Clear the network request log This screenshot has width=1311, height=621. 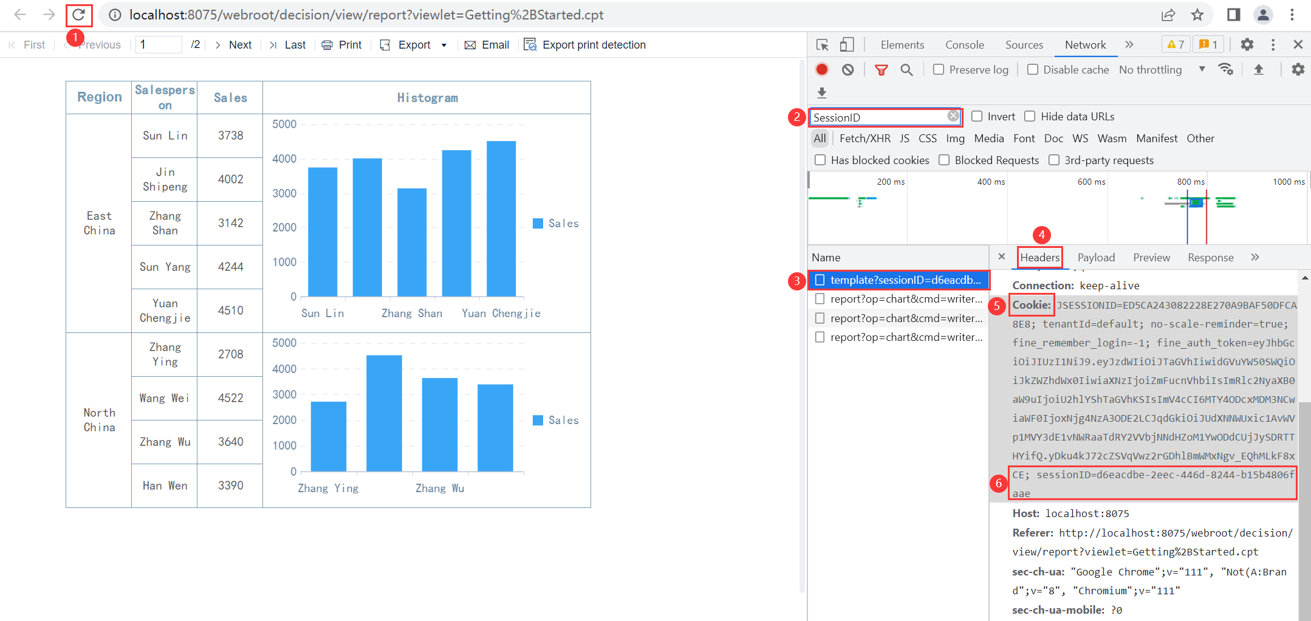[847, 69]
